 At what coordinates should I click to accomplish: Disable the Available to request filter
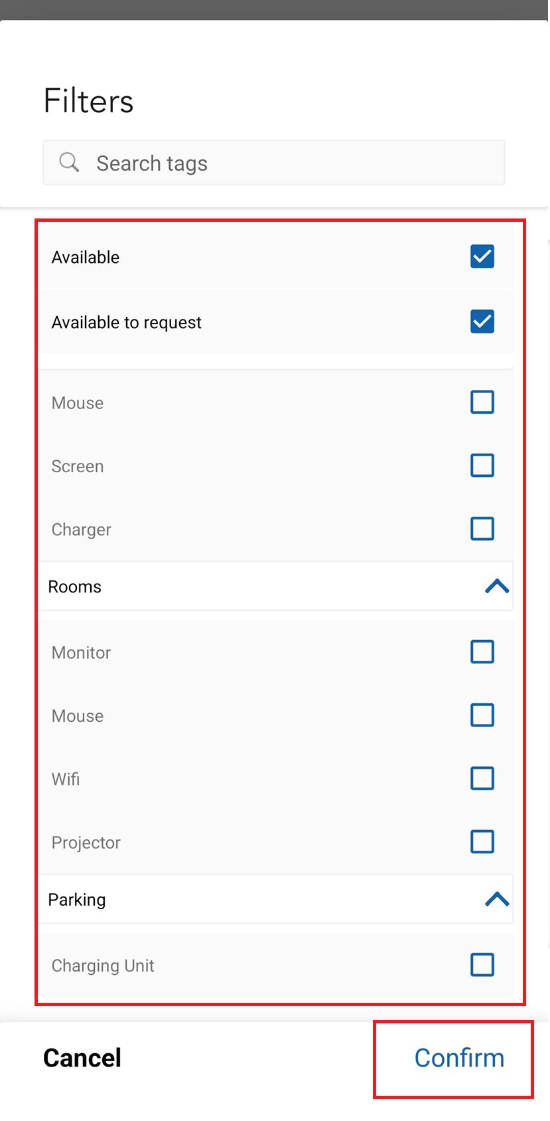click(x=482, y=321)
